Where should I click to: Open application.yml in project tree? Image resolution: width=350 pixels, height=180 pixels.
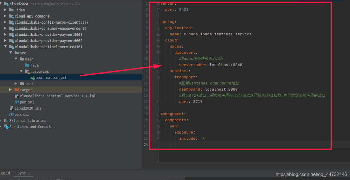(x=51, y=77)
